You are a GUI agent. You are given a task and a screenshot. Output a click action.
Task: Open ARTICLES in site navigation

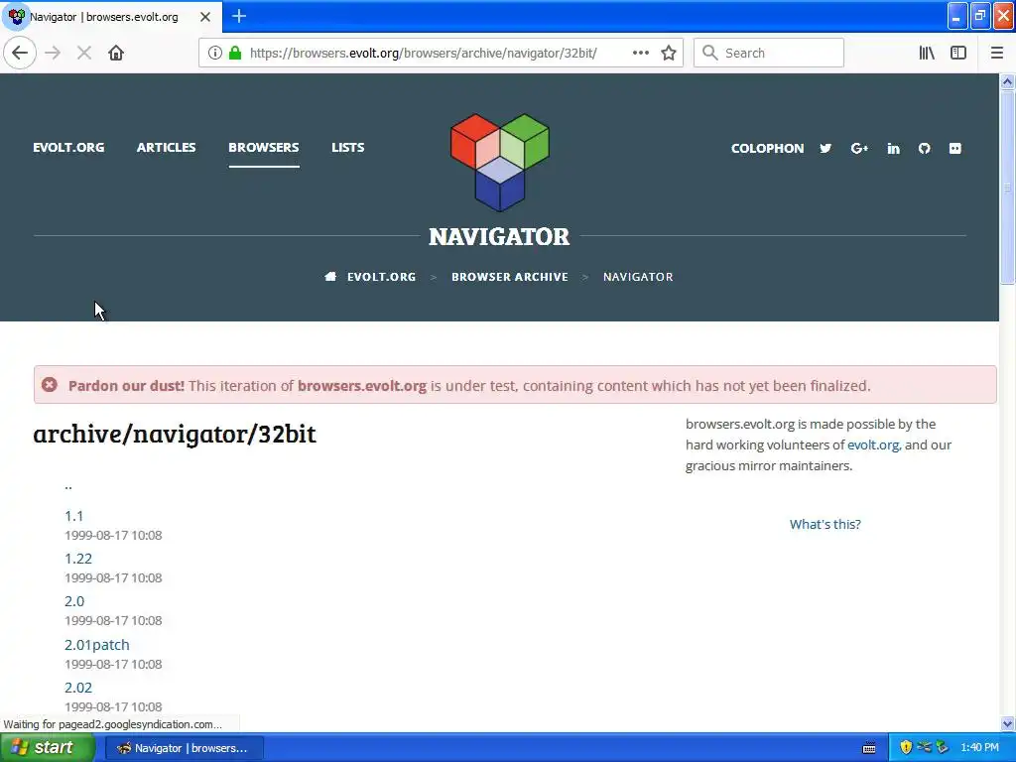(166, 148)
